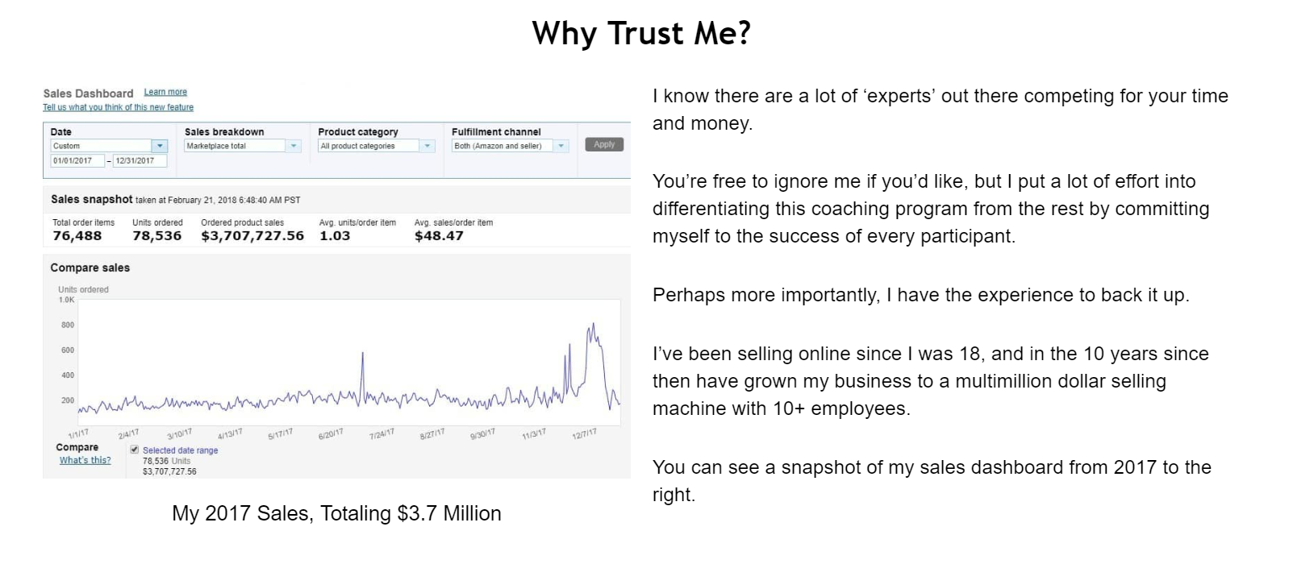Image resolution: width=1293 pixels, height=564 pixels.
Task: Click the Units ordered value 78,536
Action: [x=157, y=236]
